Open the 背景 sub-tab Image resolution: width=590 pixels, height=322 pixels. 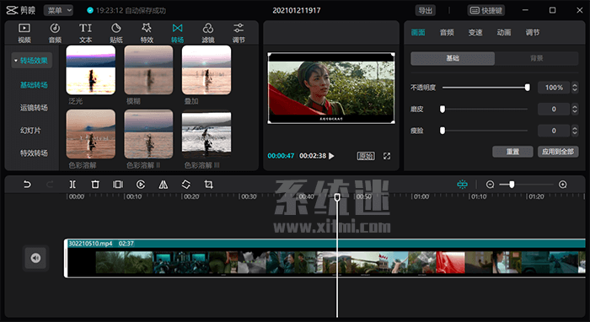(x=536, y=58)
